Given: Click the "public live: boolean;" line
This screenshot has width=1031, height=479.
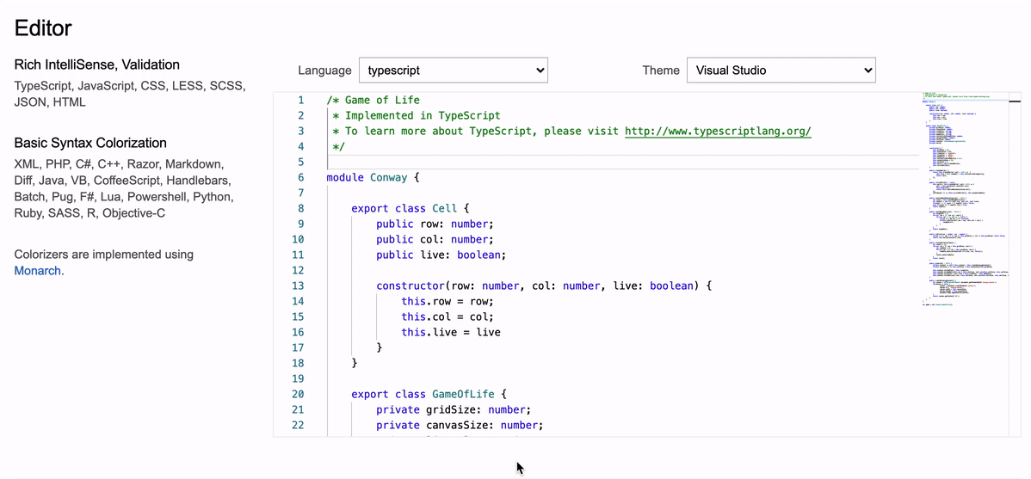Looking at the screenshot, I should [x=441, y=255].
